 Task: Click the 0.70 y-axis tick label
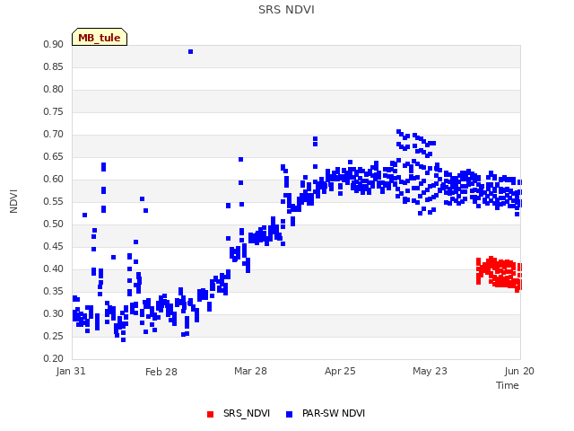coord(54,135)
